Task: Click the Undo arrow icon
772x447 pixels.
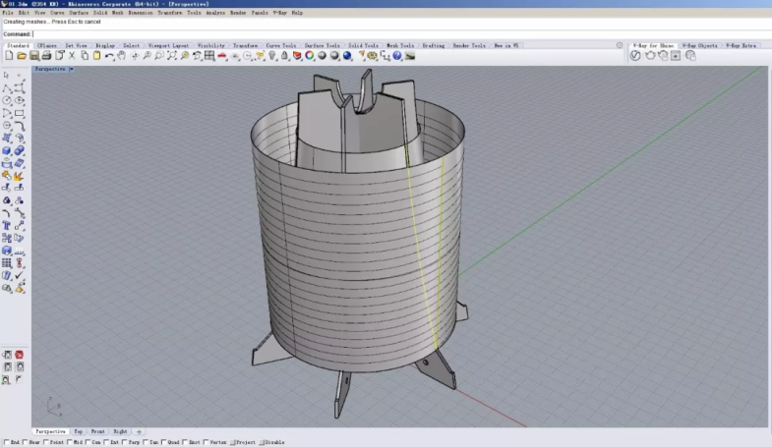Action: pyautogui.click(x=109, y=56)
